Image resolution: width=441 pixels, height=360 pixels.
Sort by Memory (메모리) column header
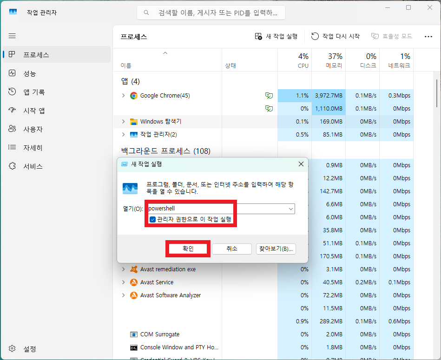pyautogui.click(x=329, y=60)
